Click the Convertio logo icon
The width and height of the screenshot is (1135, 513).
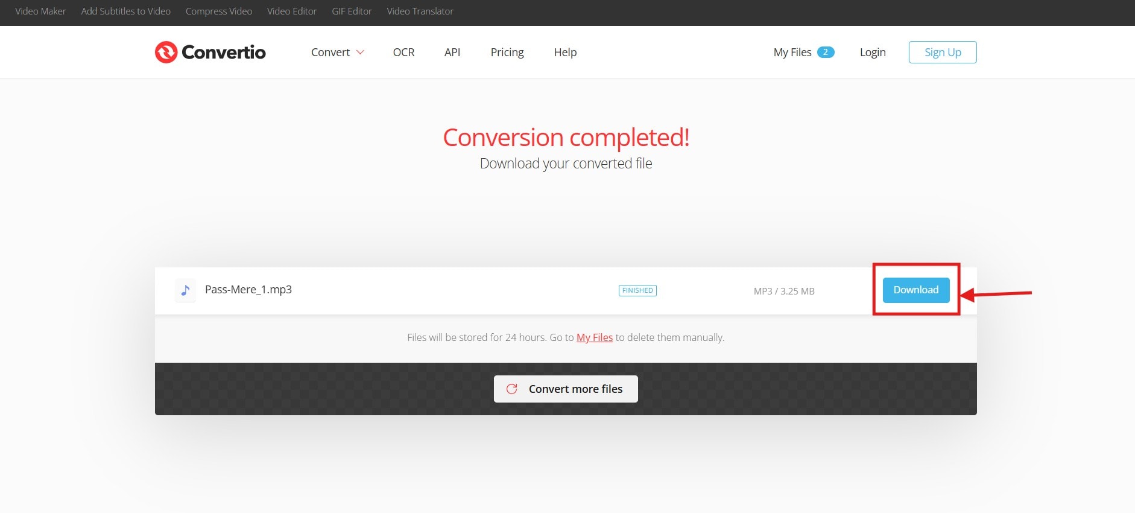166,52
